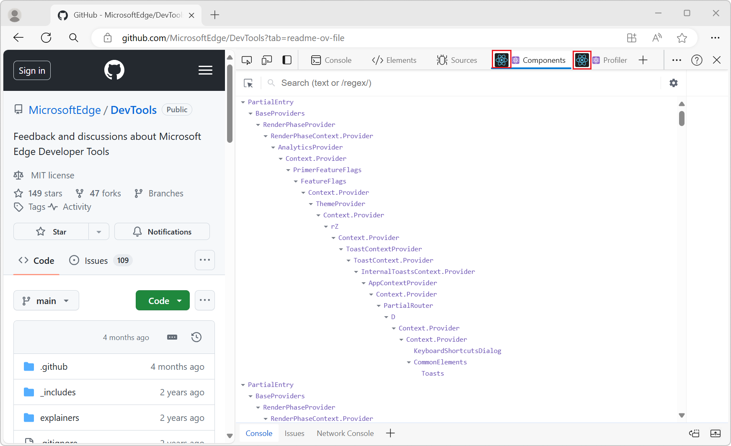
Task: Collapse the first PartialEntry node
Action: [243, 102]
